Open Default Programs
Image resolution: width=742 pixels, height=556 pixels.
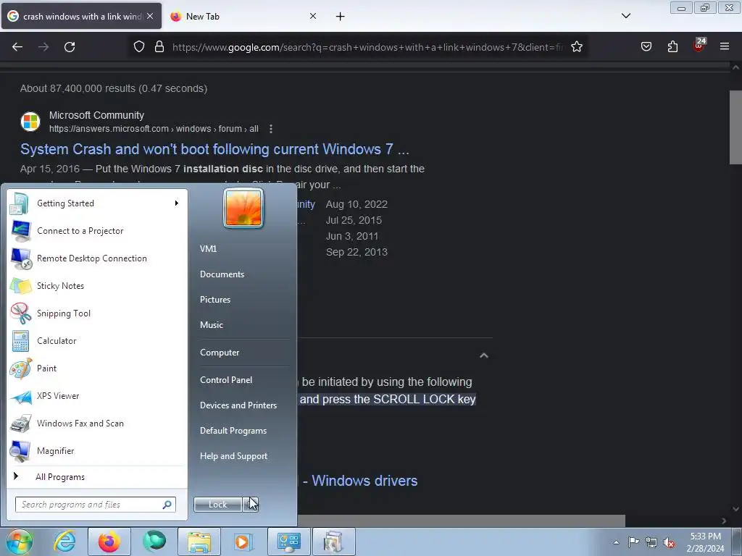click(233, 431)
